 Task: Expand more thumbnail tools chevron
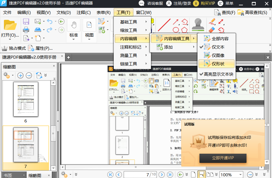pyautogui.click(x=45, y=75)
